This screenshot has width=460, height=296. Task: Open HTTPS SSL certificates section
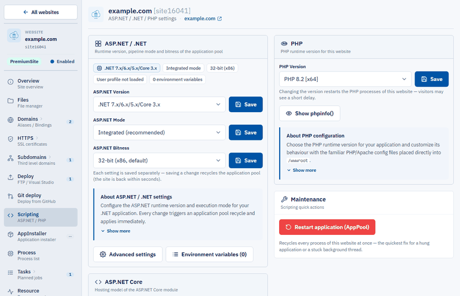coord(41,140)
